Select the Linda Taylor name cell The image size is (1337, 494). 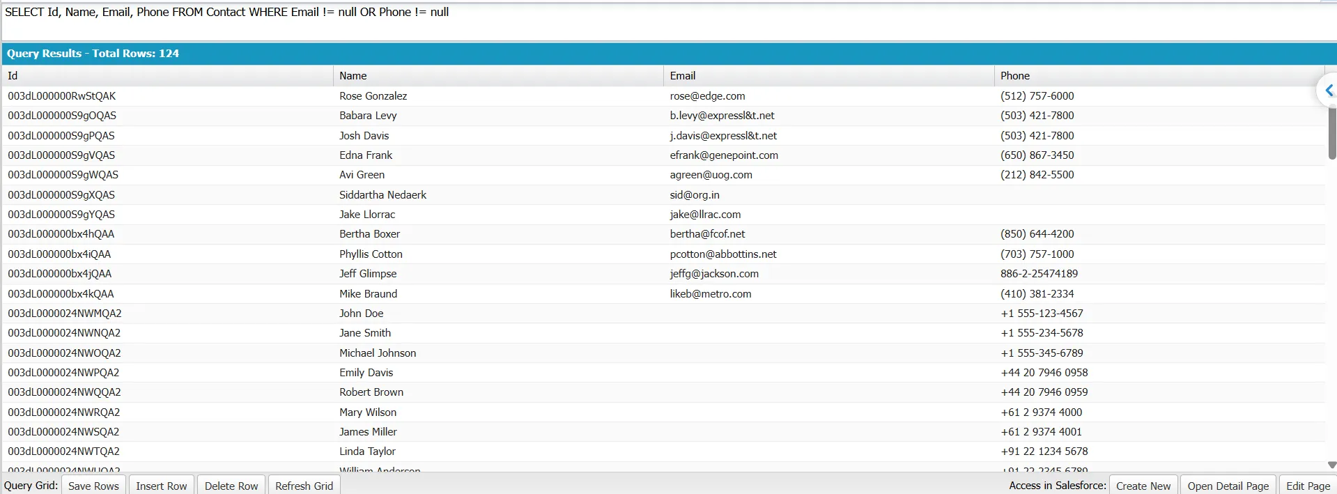coord(498,451)
